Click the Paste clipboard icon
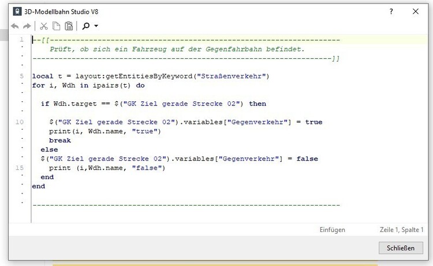 coord(69,26)
